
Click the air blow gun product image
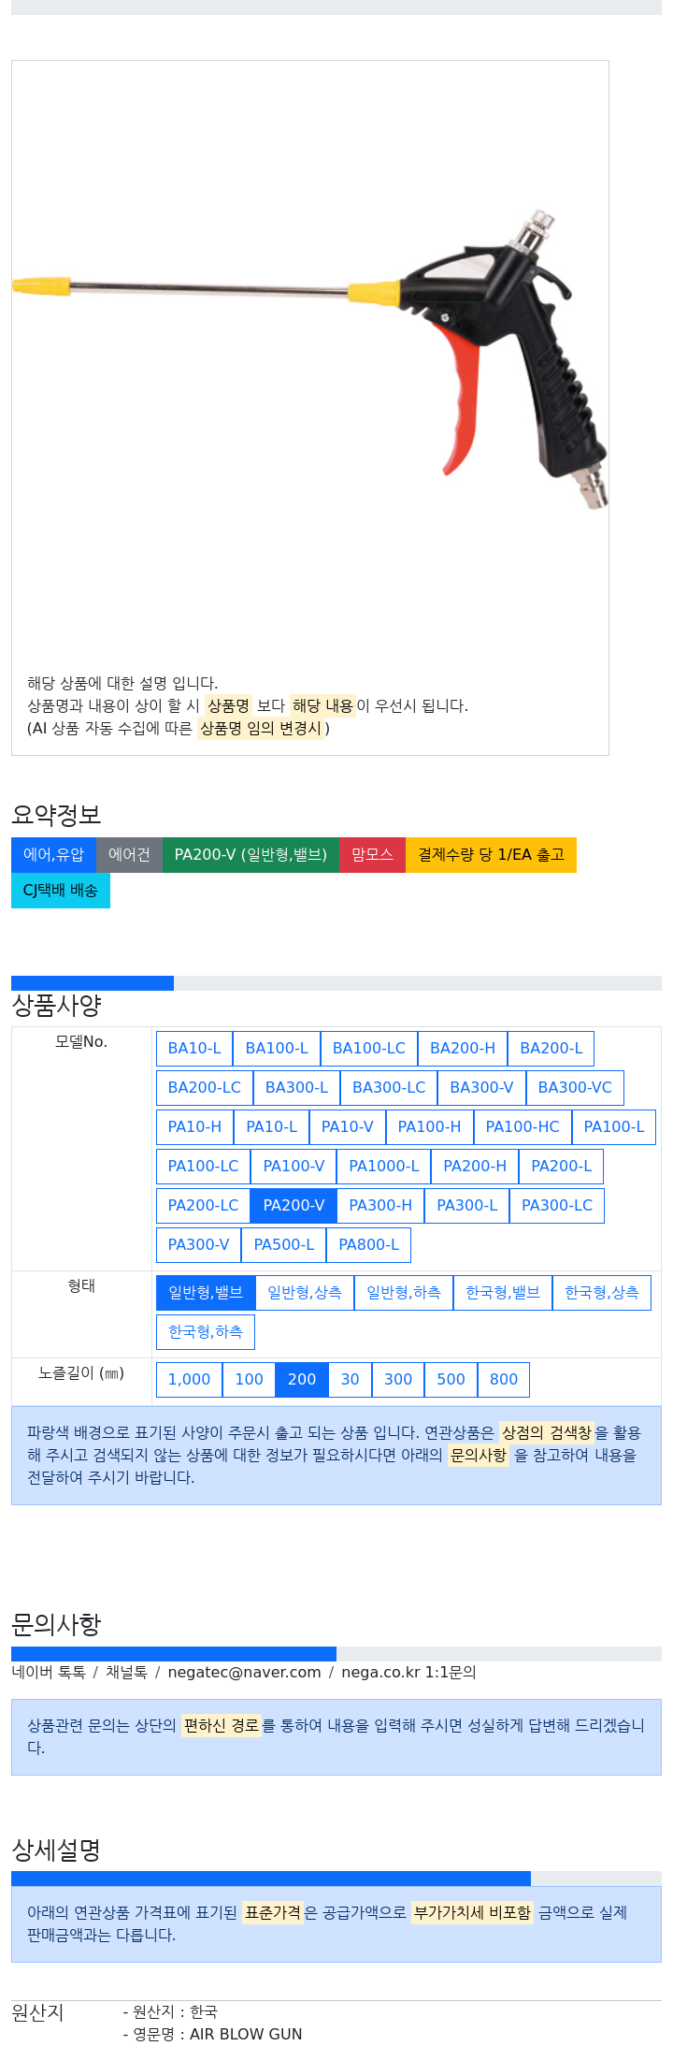pyautogui.click(x=309, y=360)
